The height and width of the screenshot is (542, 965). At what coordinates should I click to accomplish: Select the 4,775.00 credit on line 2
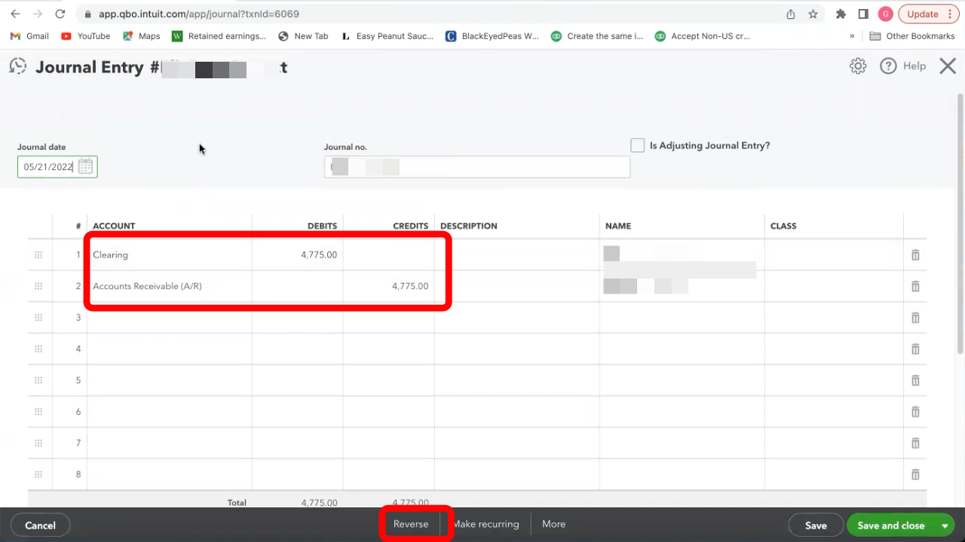coord(389,286)
